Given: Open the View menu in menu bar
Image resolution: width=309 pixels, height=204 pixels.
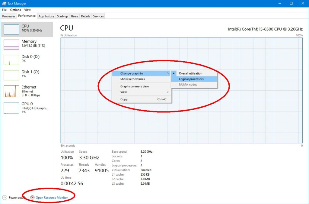Looking at the screenshot, I should tap(27, 10).
